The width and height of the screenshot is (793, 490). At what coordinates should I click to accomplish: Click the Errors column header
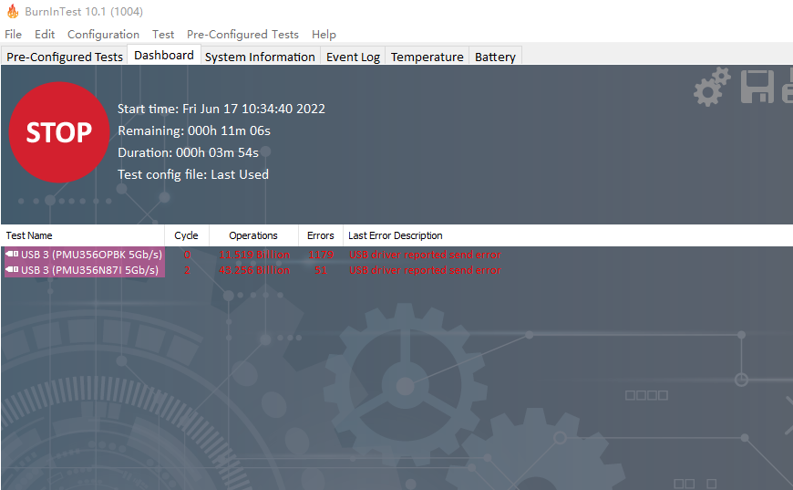[321, 235]
